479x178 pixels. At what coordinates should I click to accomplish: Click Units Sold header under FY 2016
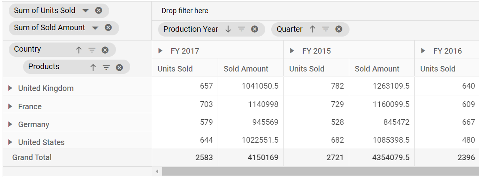pyautogui.click(x=447, y=68)
